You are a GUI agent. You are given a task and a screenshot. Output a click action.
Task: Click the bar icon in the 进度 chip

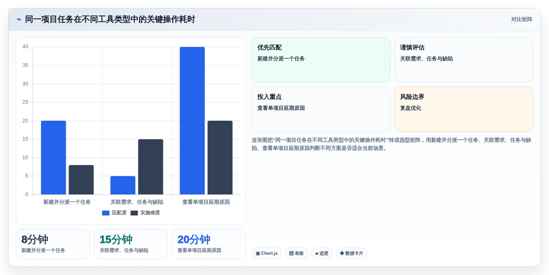pyautogui.click(x=317, y=254)
